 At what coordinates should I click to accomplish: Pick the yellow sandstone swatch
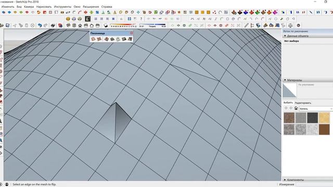point(324,118)
